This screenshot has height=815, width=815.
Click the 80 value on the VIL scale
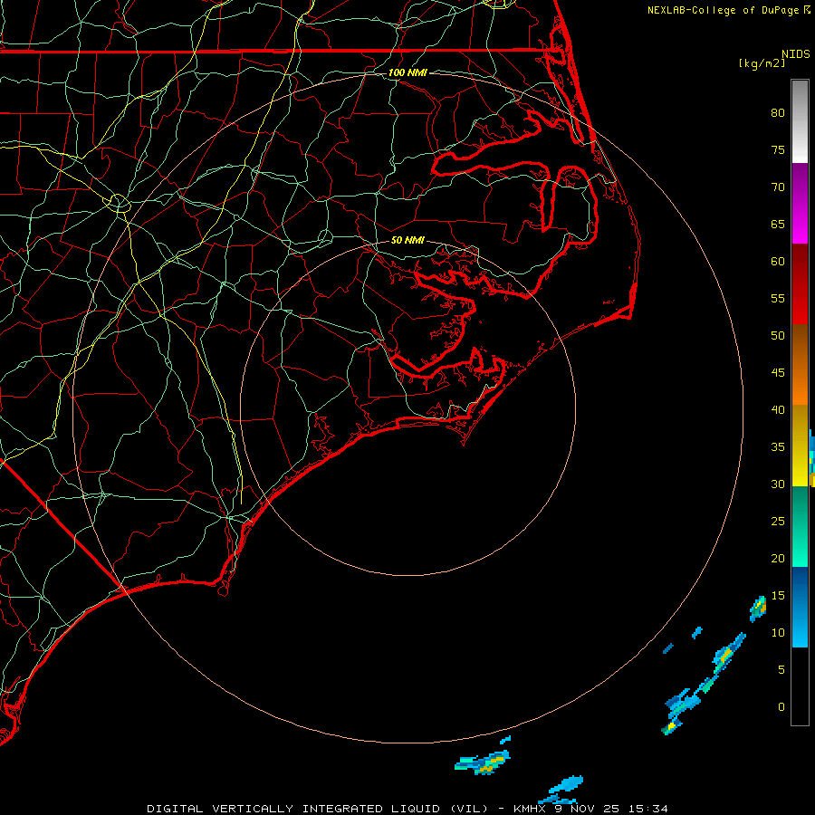point(778,113)
